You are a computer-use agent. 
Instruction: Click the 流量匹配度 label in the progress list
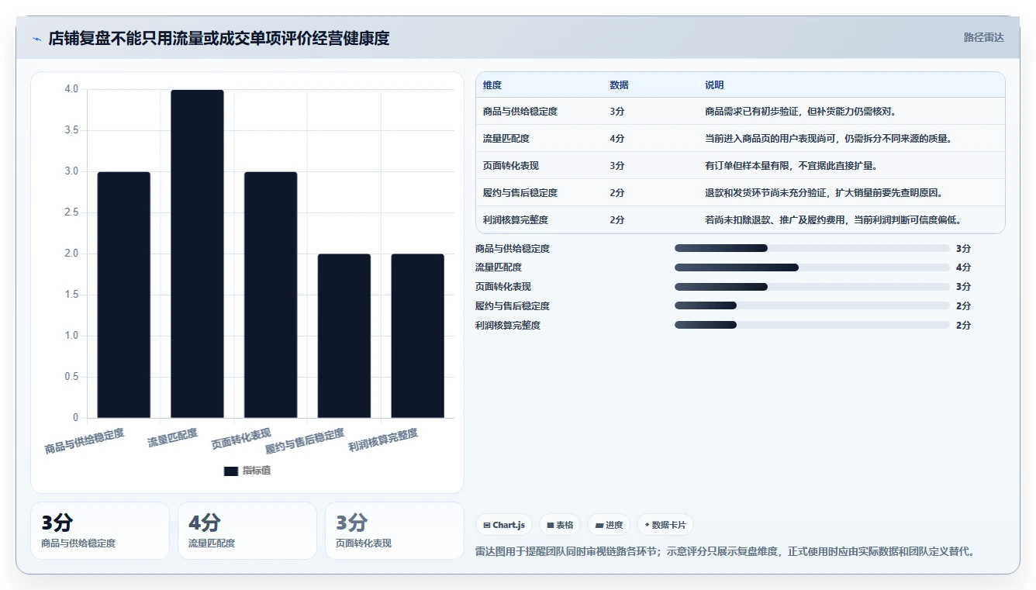[499, 267]
